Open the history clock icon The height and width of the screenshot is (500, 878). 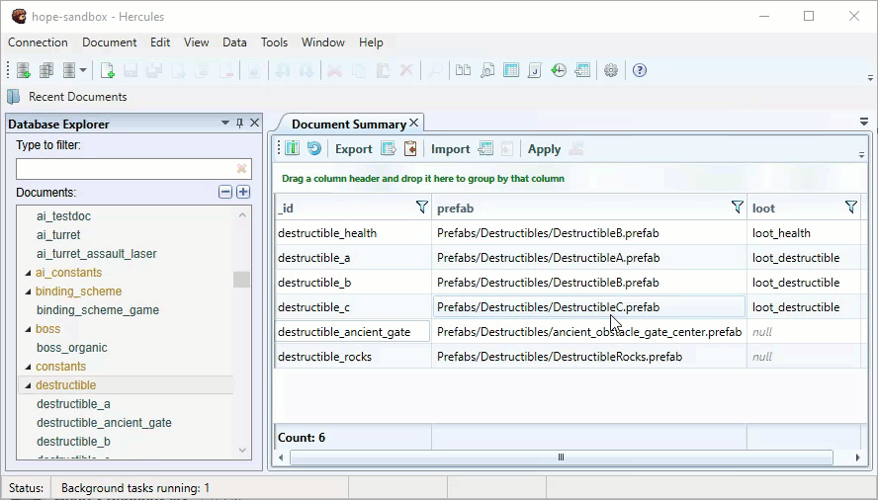click(559, 70)
